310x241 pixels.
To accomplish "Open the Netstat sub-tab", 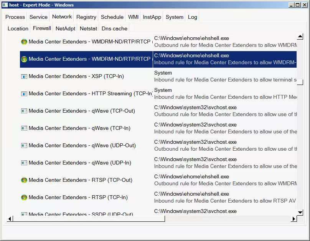I will tap(88, 28).
